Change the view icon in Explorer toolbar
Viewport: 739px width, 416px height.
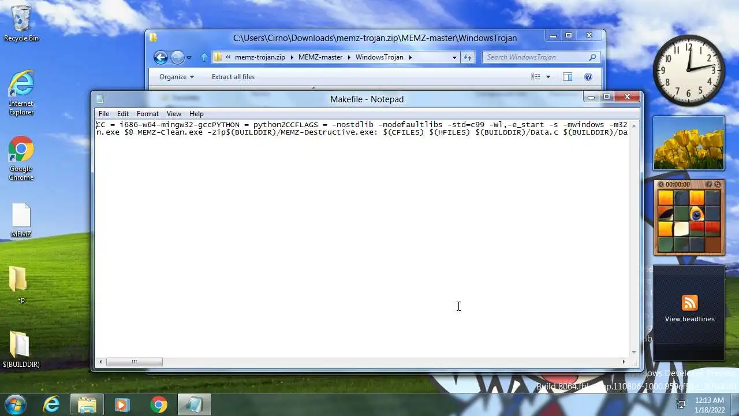pyautogui.click(x=536, y=77)
